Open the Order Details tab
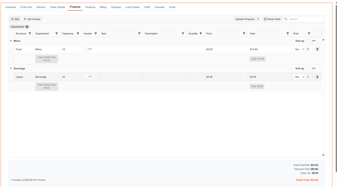This screenshot has width=337, height=187. (57, 7)
